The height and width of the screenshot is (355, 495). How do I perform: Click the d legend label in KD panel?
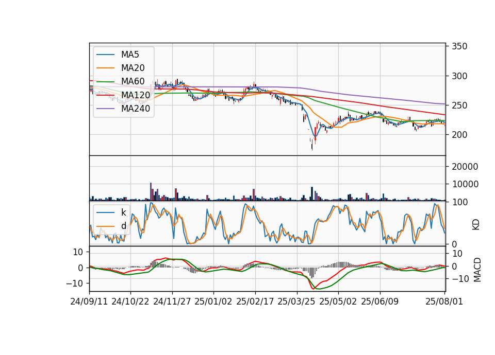point(123,226)
